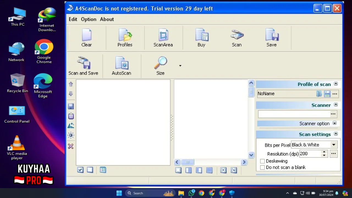Viewport: 352px width, 198px height.
Task: Click the preview horizontal scrollbar thumb
Action: pos(187,162)
